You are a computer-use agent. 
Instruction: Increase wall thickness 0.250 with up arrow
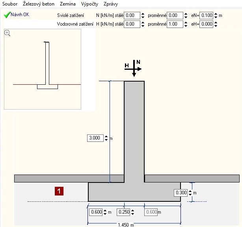[x=132, y=210]
